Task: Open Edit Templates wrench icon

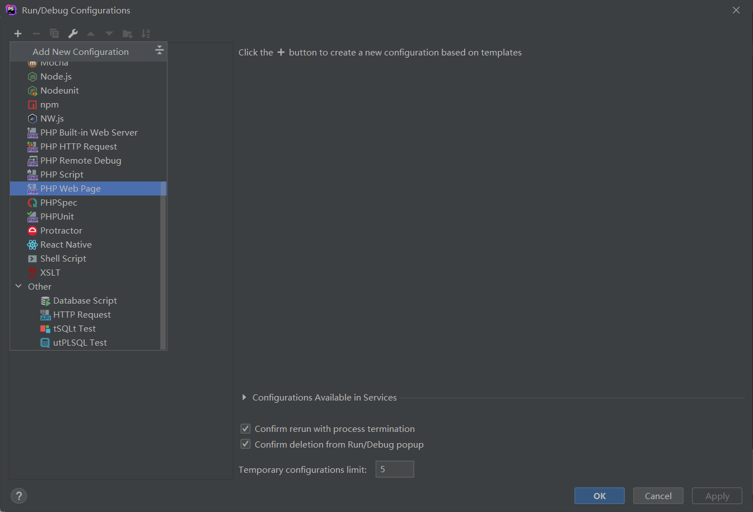Action: click(x=73, y=34)
